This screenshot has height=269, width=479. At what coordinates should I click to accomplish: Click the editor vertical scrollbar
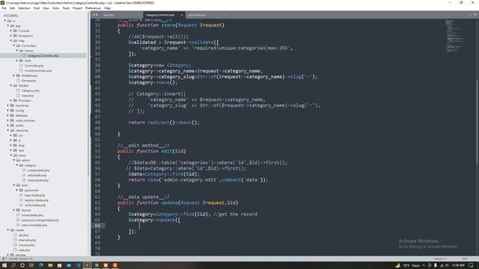click(x=477, y=122)
